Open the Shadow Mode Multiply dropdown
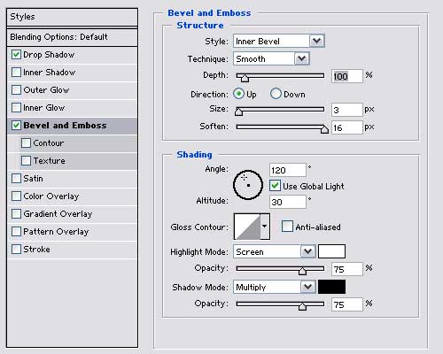The width and height of the screenshot is (443, 354). (274, 287)
